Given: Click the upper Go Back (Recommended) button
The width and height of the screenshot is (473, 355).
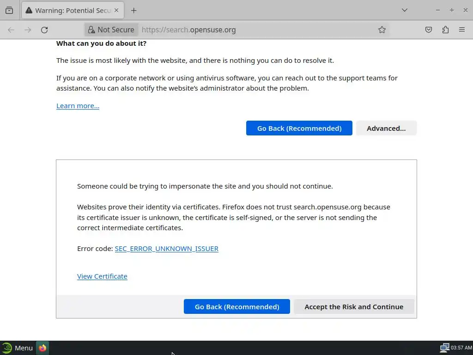Looking at the screenshot, I should tap(299, 129).
